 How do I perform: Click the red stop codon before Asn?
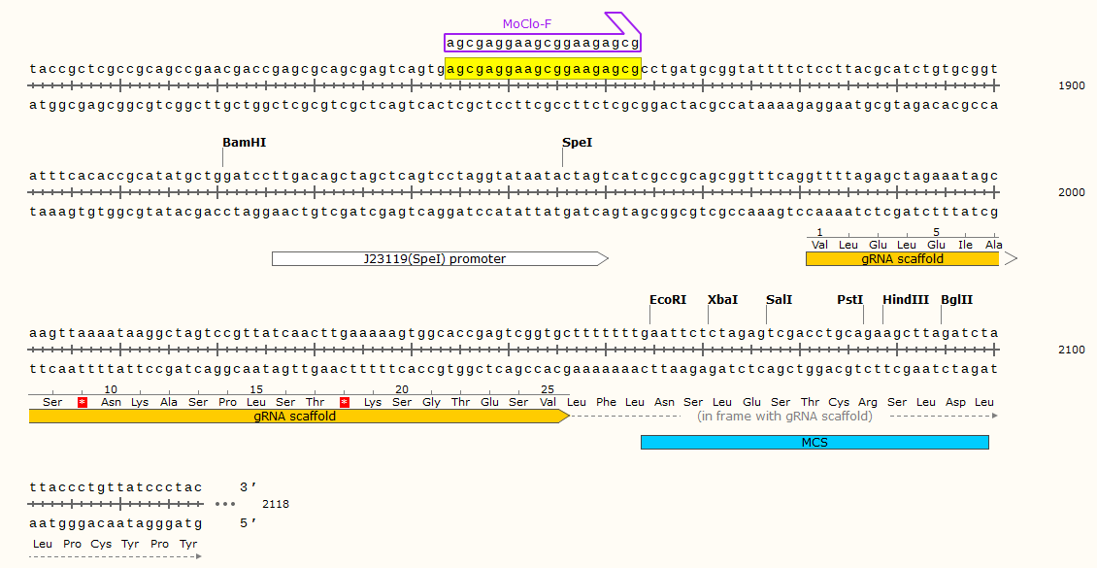[x=83, y=402]
